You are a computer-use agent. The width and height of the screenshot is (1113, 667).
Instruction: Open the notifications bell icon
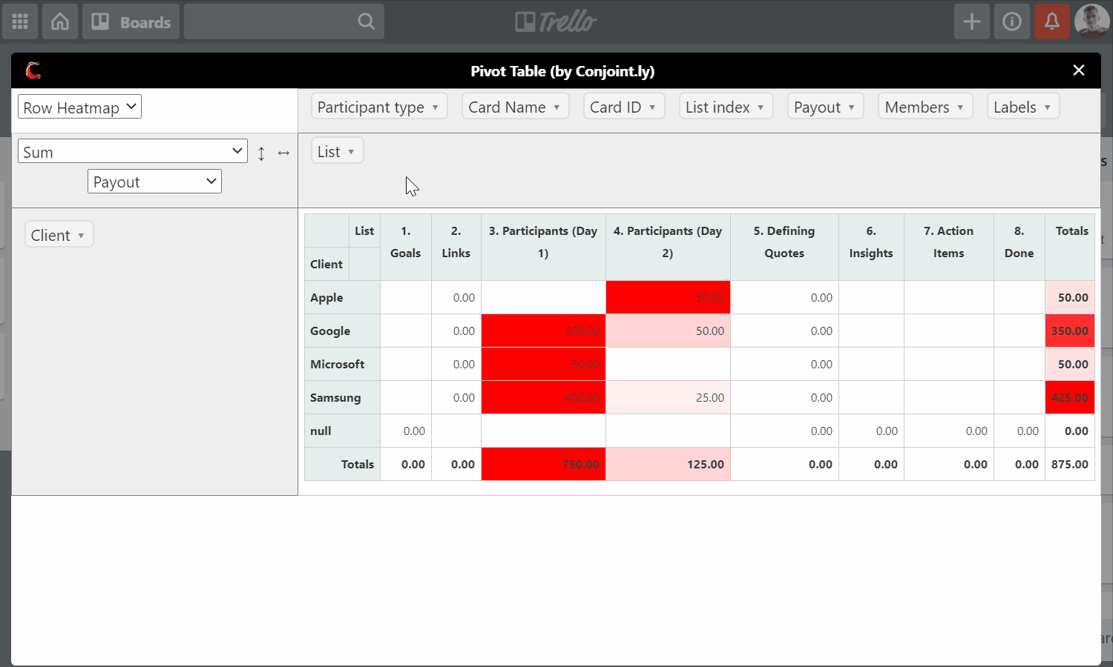pos(1052,21)
